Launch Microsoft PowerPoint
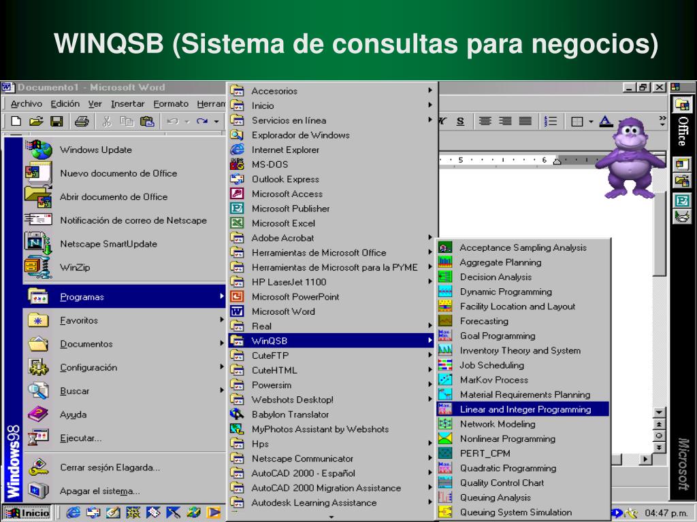The image size is (697, 522). point(331,296)
